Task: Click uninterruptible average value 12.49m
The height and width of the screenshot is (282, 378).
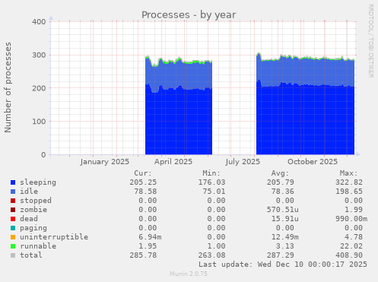Action: (285, 237)
